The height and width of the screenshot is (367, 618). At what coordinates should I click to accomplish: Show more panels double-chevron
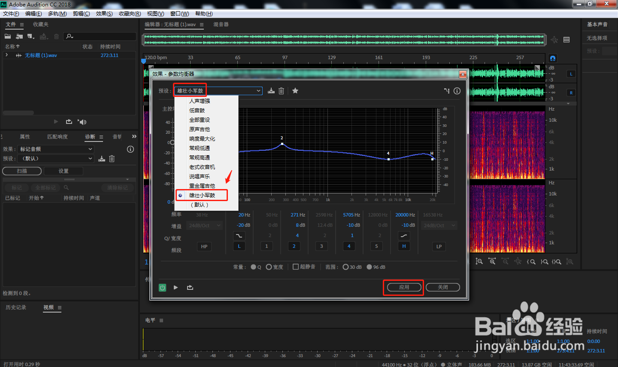coord(134,136)
